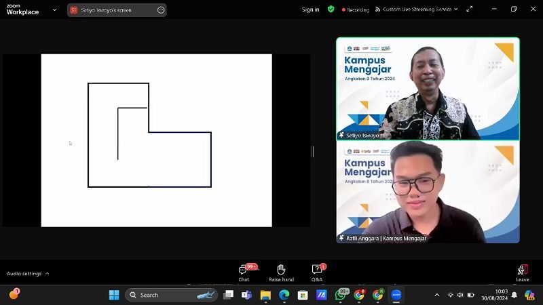This screenshot has height=305, width=543.
Task: Open the Chat panel
Action: [244, 273]
